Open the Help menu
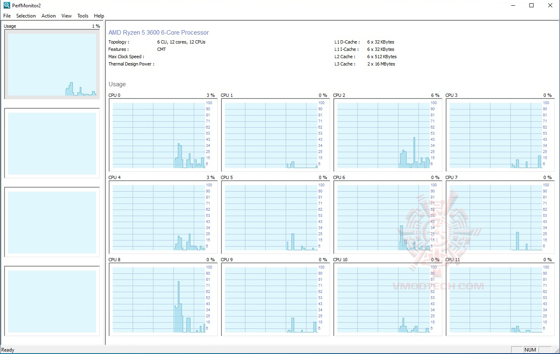The height and width of the screenshot is (354, 560). [x=99, y=16]
